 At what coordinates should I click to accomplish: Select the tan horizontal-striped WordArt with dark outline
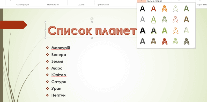pos(153,41)
